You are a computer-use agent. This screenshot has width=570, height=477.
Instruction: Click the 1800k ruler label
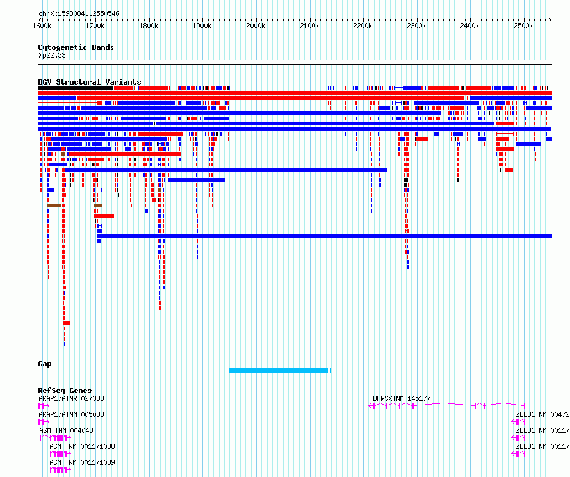tap(149, 26)
